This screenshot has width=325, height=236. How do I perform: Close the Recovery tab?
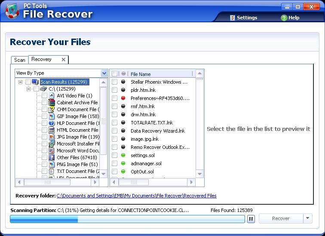[x=64, y=60]
